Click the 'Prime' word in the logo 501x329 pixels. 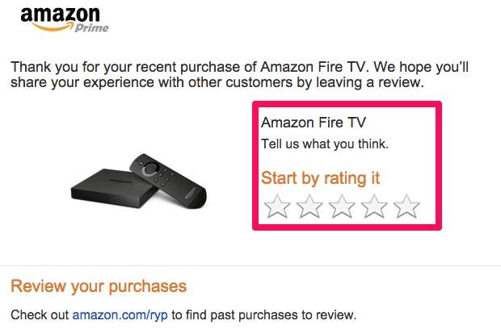pos(92,28)
